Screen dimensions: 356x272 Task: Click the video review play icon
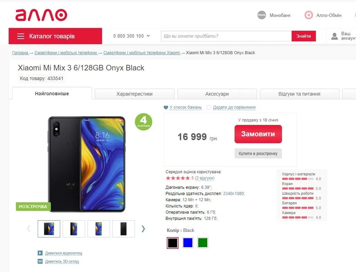40,253
